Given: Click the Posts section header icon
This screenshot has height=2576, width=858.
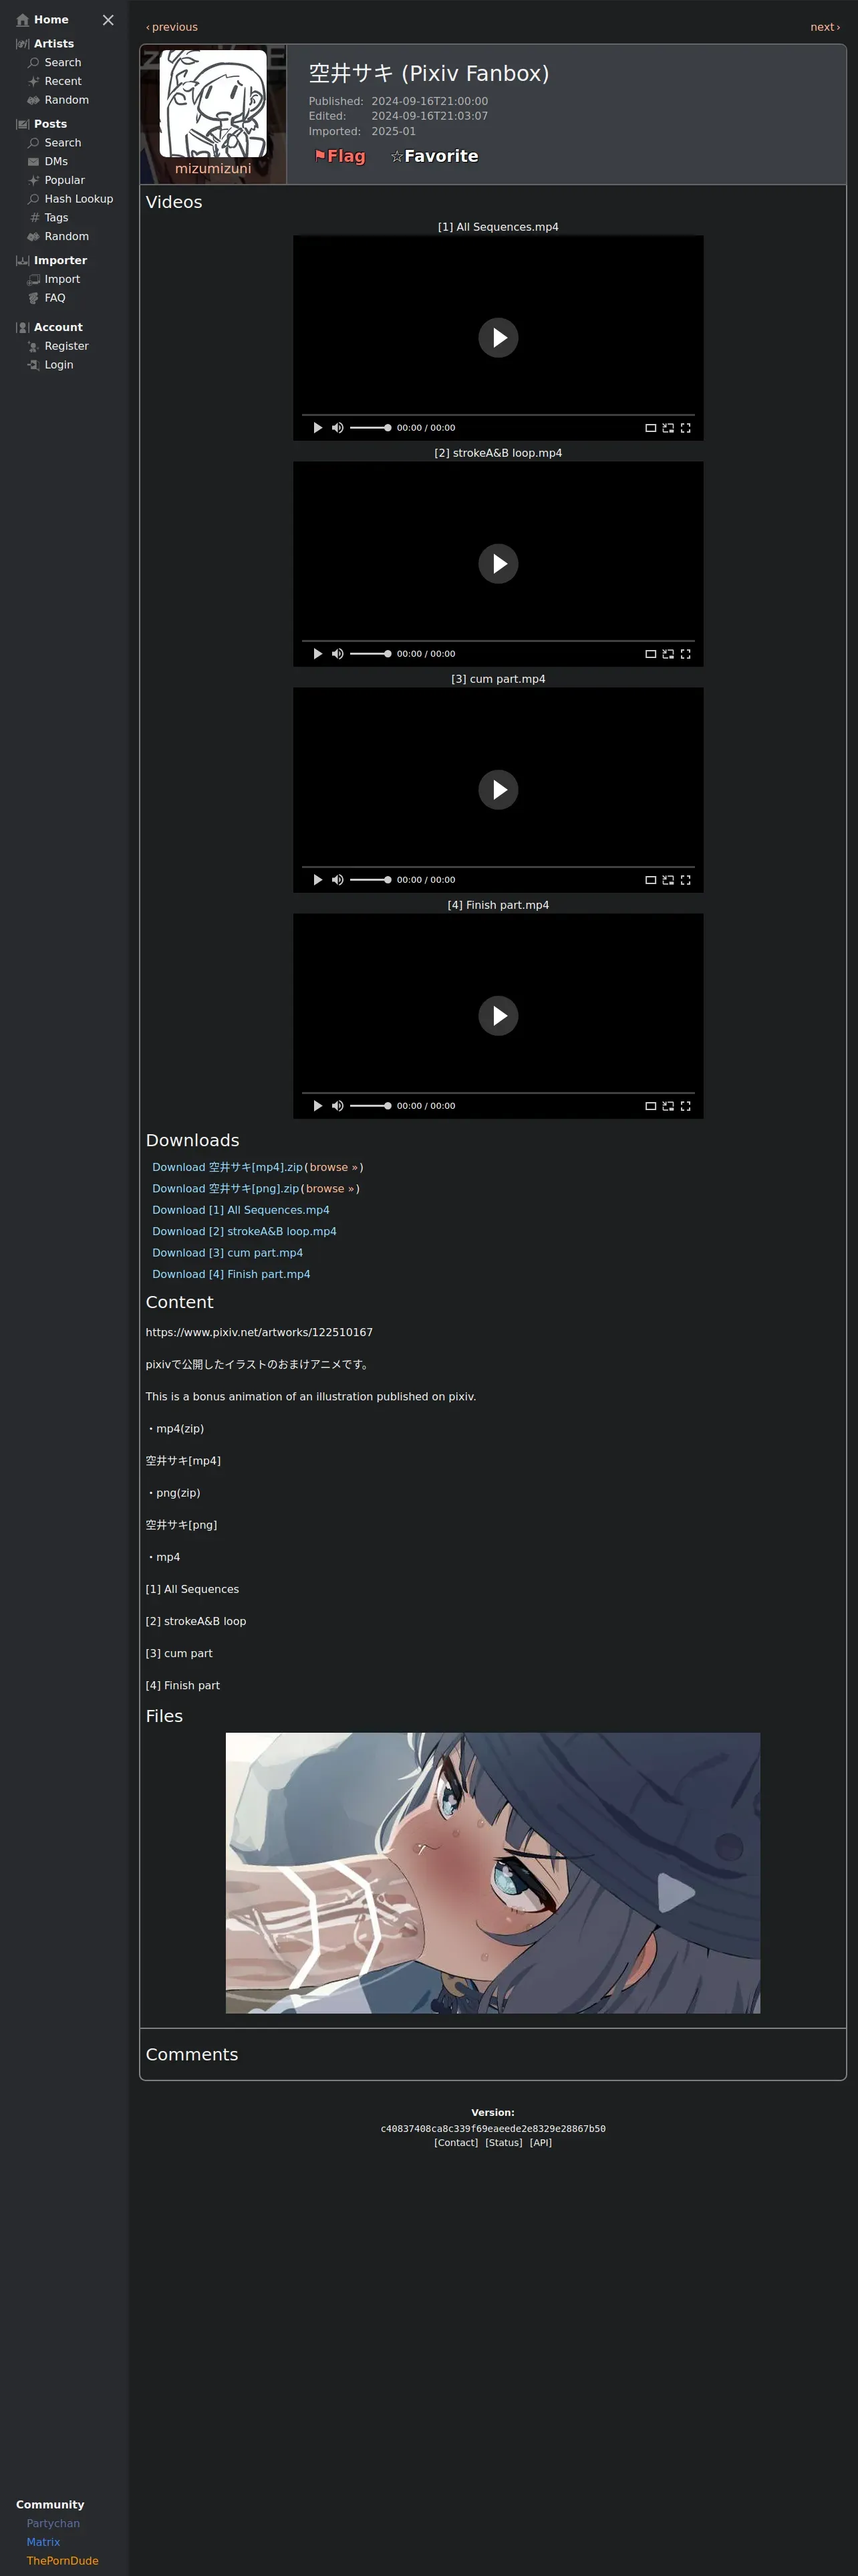Looking at the screenshot, I should [x=22, y=124].
